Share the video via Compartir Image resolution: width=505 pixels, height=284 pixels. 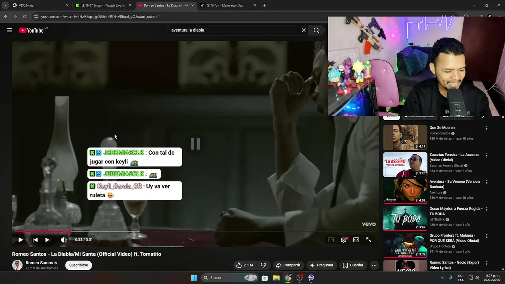(288, 265)
